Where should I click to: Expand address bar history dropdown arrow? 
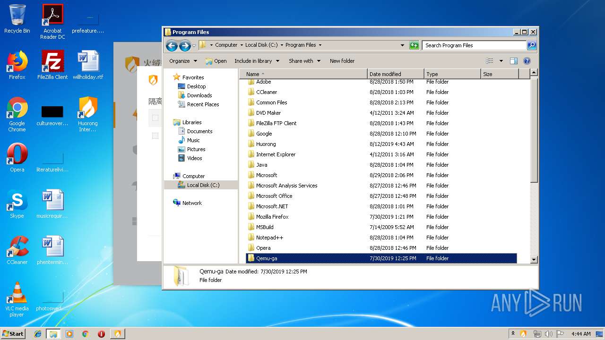click(402, 45)
